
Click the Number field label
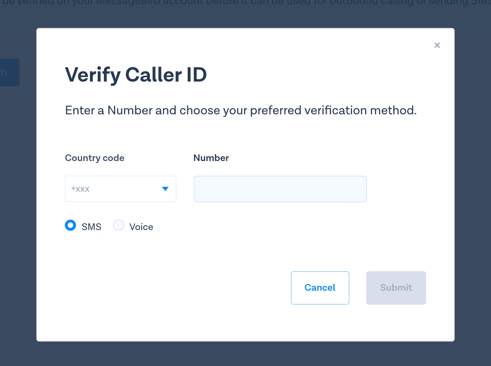(x=211, y=158)
